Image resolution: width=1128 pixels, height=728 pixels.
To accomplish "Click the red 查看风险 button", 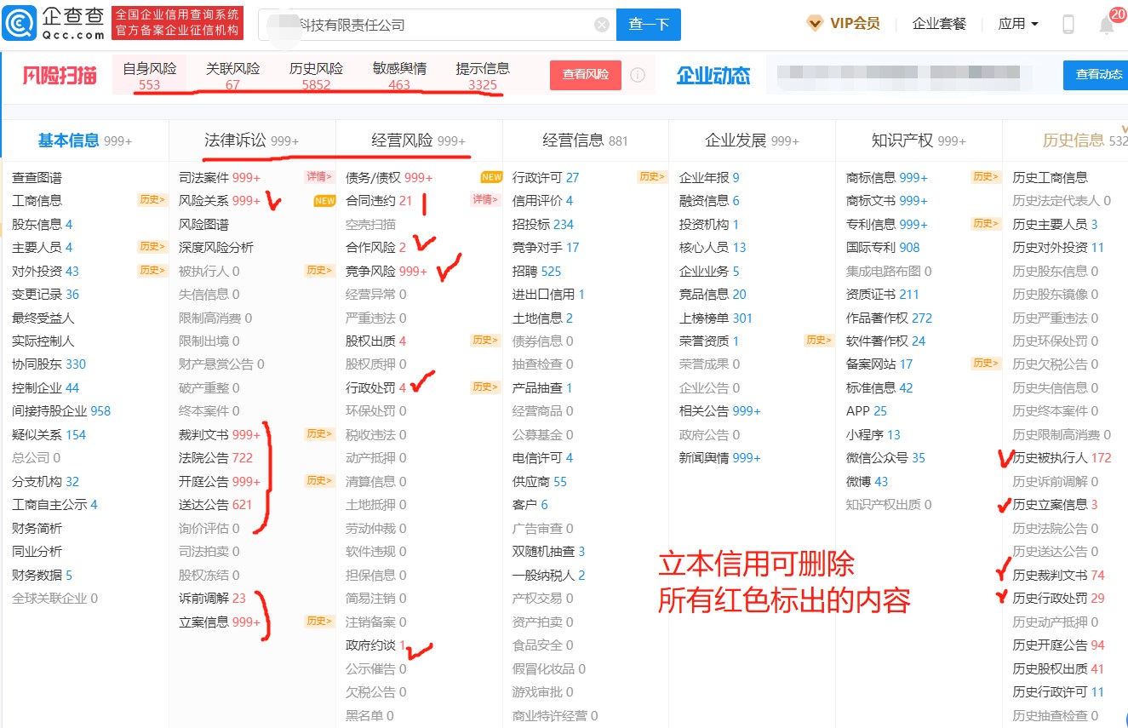I will [586, 75].
